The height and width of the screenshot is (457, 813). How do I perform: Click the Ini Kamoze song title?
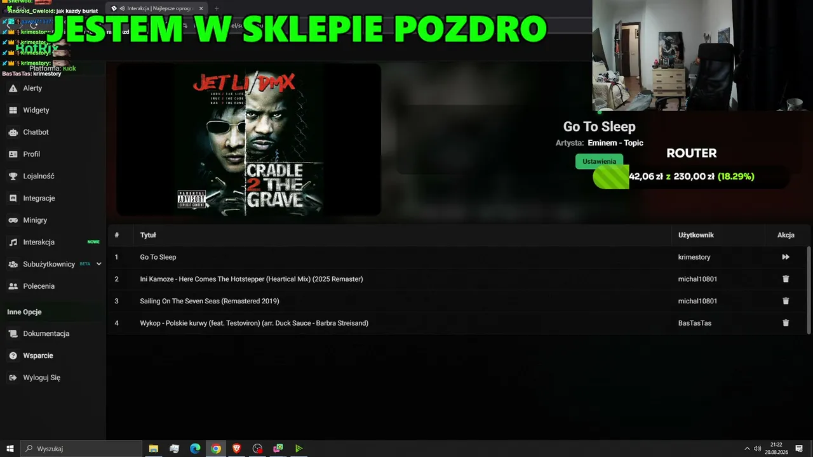(x=252, y=279)
